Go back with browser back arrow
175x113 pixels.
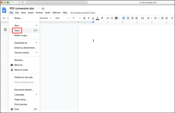(x=13, y=2)
